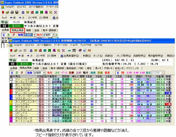
Task: Click the red 成 icon in front window toolbar
Action: coord(40,51)
